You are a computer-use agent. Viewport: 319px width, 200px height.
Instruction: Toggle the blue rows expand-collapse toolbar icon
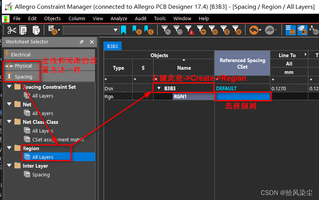tap(290, 30)
